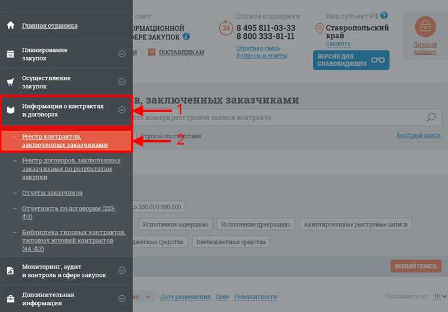Click the padlock icon for Личный кабинет

[425, 27]
